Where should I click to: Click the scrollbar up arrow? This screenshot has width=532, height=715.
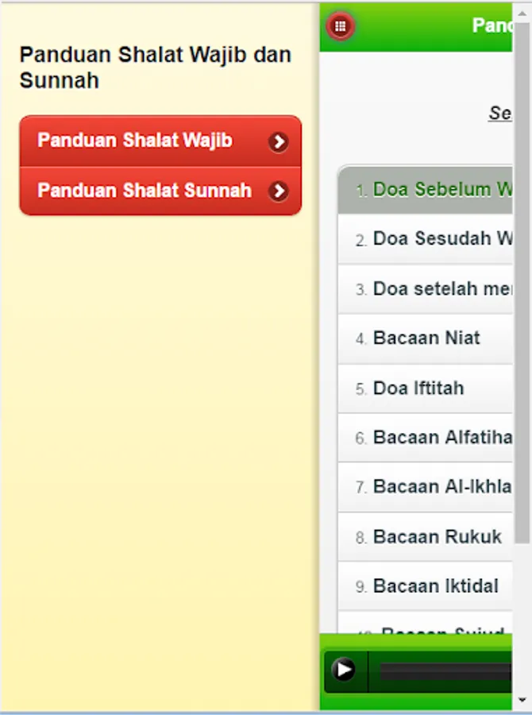[x=522, y=11]
